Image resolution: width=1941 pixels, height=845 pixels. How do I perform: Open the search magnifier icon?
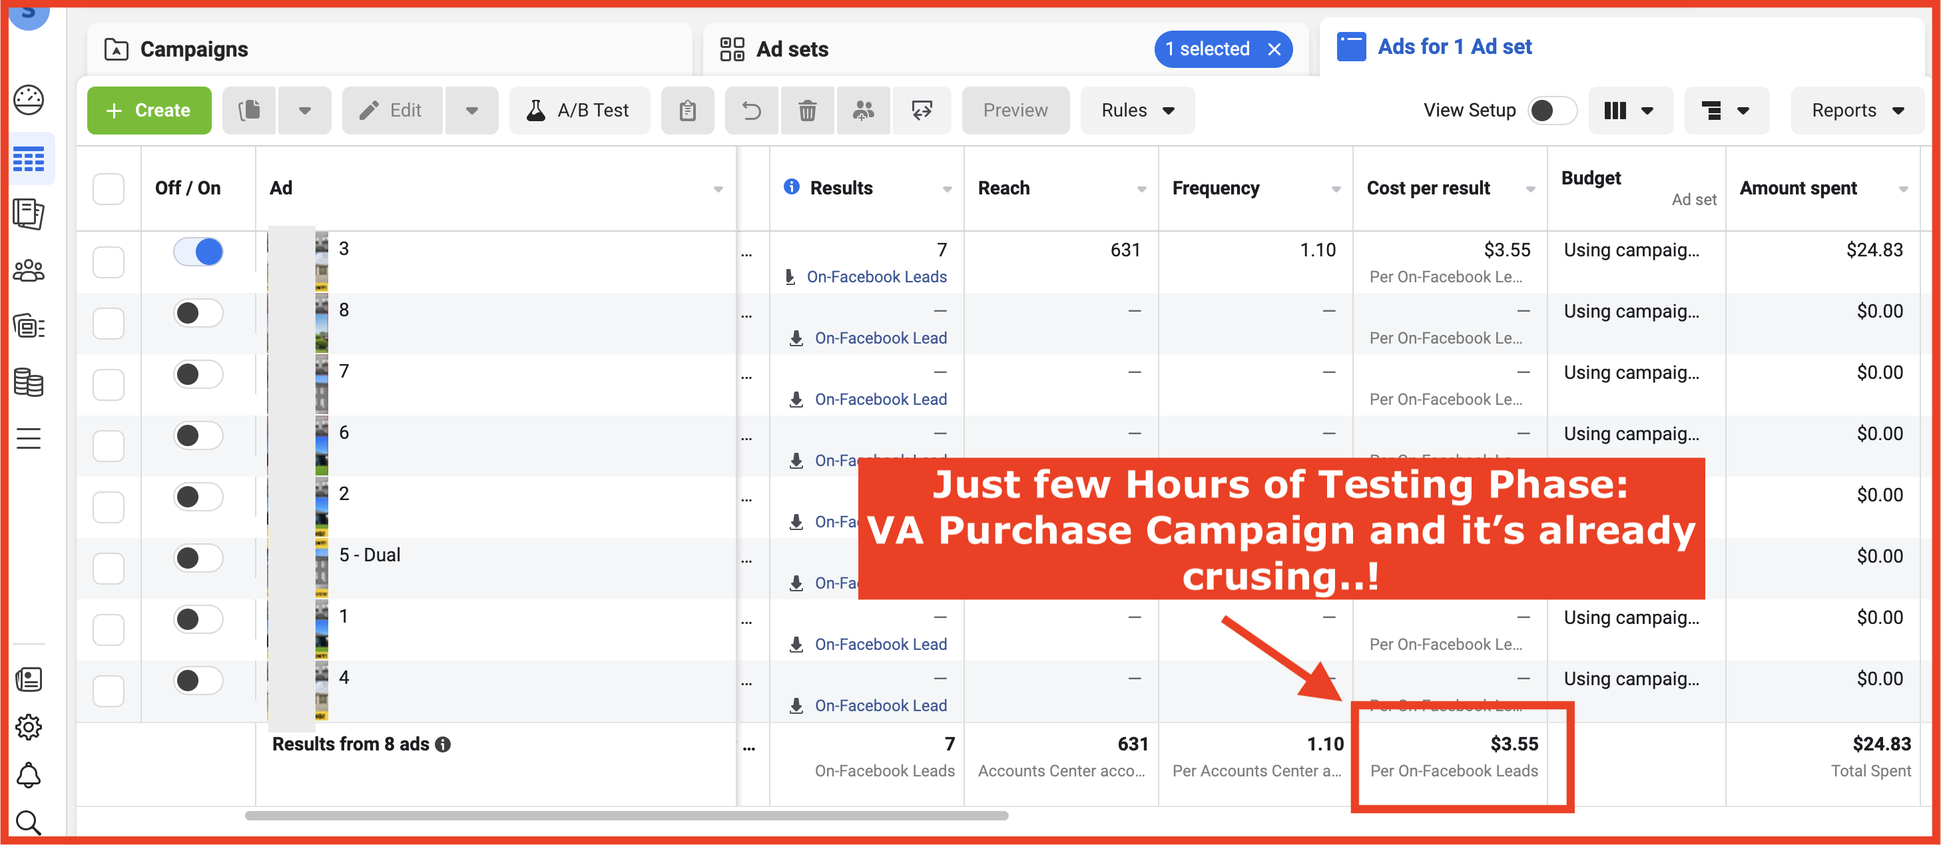[x=29, y=822]
